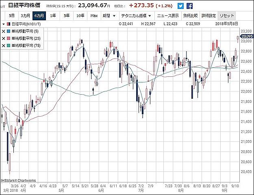Click blue swatch of moving average (5)
The image size is (254, 195).
pyautogui.click(x=9, y=31)
